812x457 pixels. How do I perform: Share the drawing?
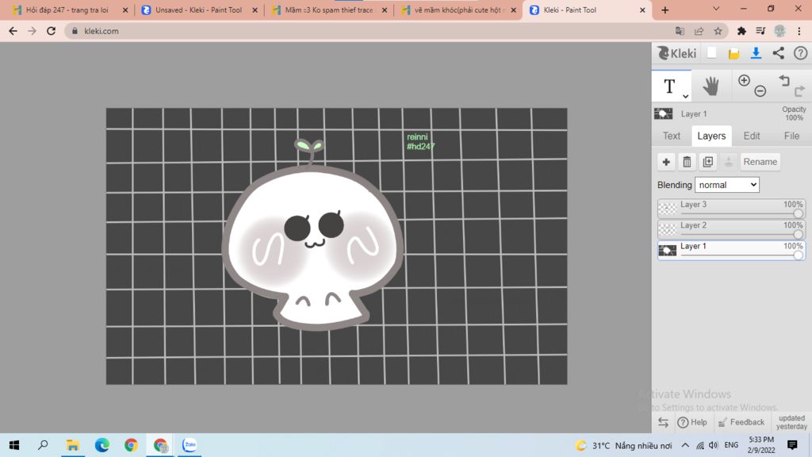[x=779, y=53]
